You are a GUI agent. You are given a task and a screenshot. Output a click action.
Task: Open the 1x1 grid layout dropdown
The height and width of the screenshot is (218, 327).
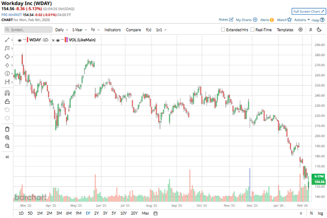click(x=161, y=30)
